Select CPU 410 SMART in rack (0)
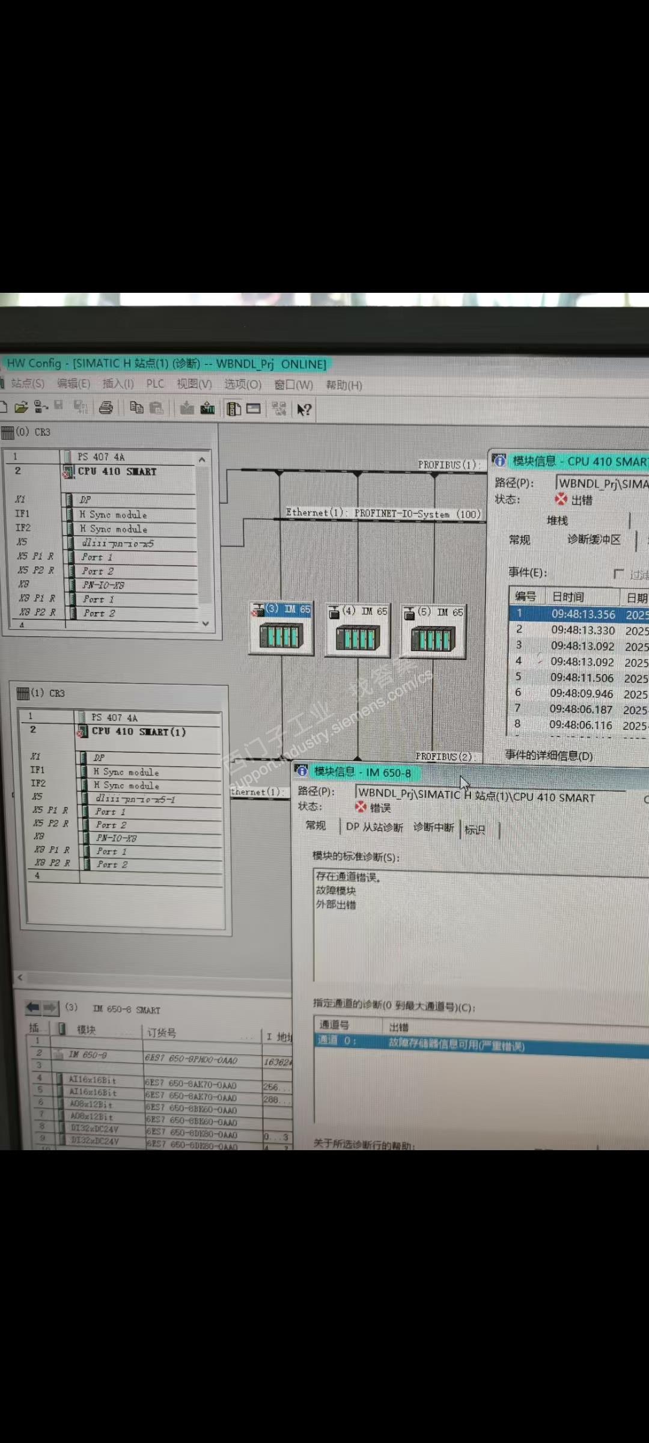The width and height of the screenshot is (649, 1443). click(x=117, y=471)
